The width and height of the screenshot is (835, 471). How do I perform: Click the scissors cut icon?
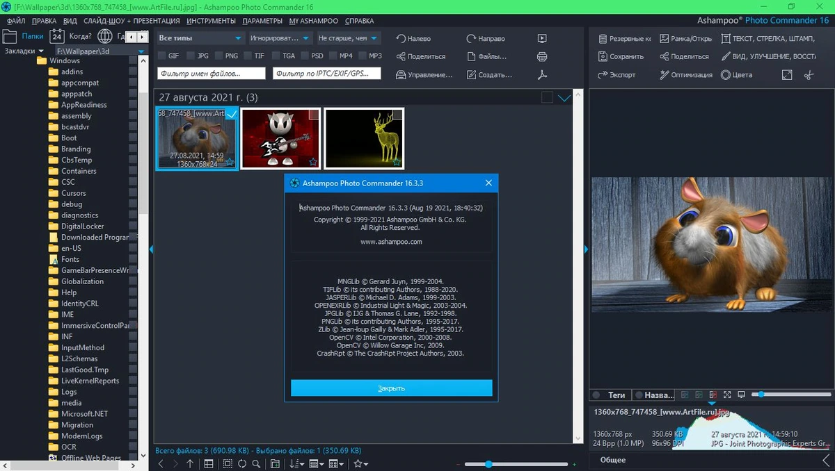809,74
